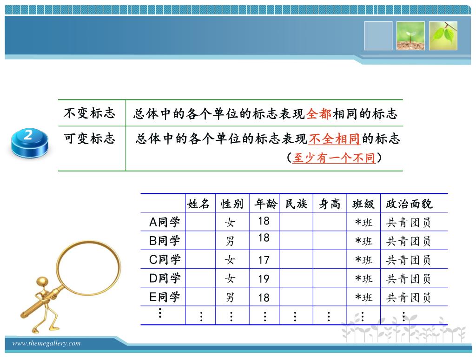Screen dimensions: 476x357
Task: Click 共青团员 in D同学 row
Action: [408, 279]
